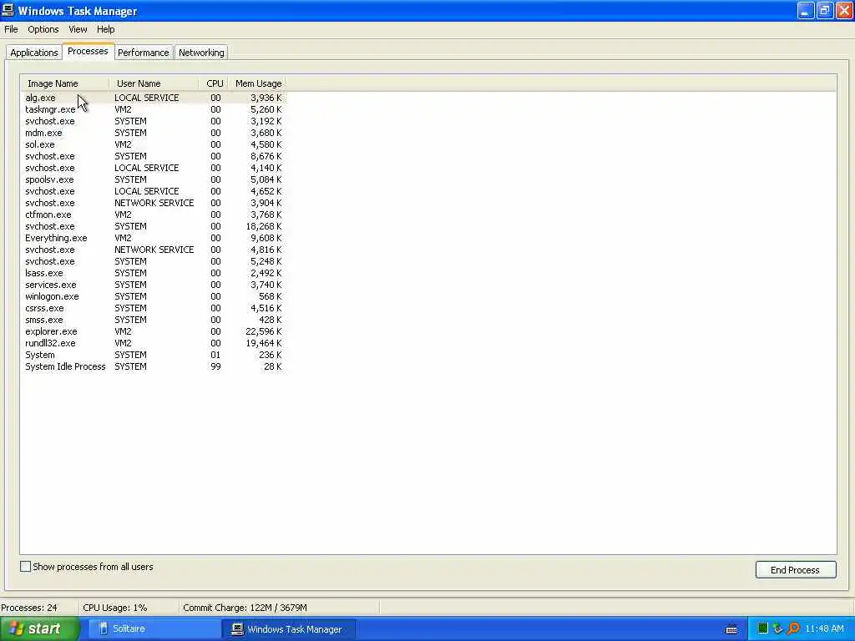Viewport: 855px width, 641px height.
Task: Close the Task Manager window
Action: point(844,10)
